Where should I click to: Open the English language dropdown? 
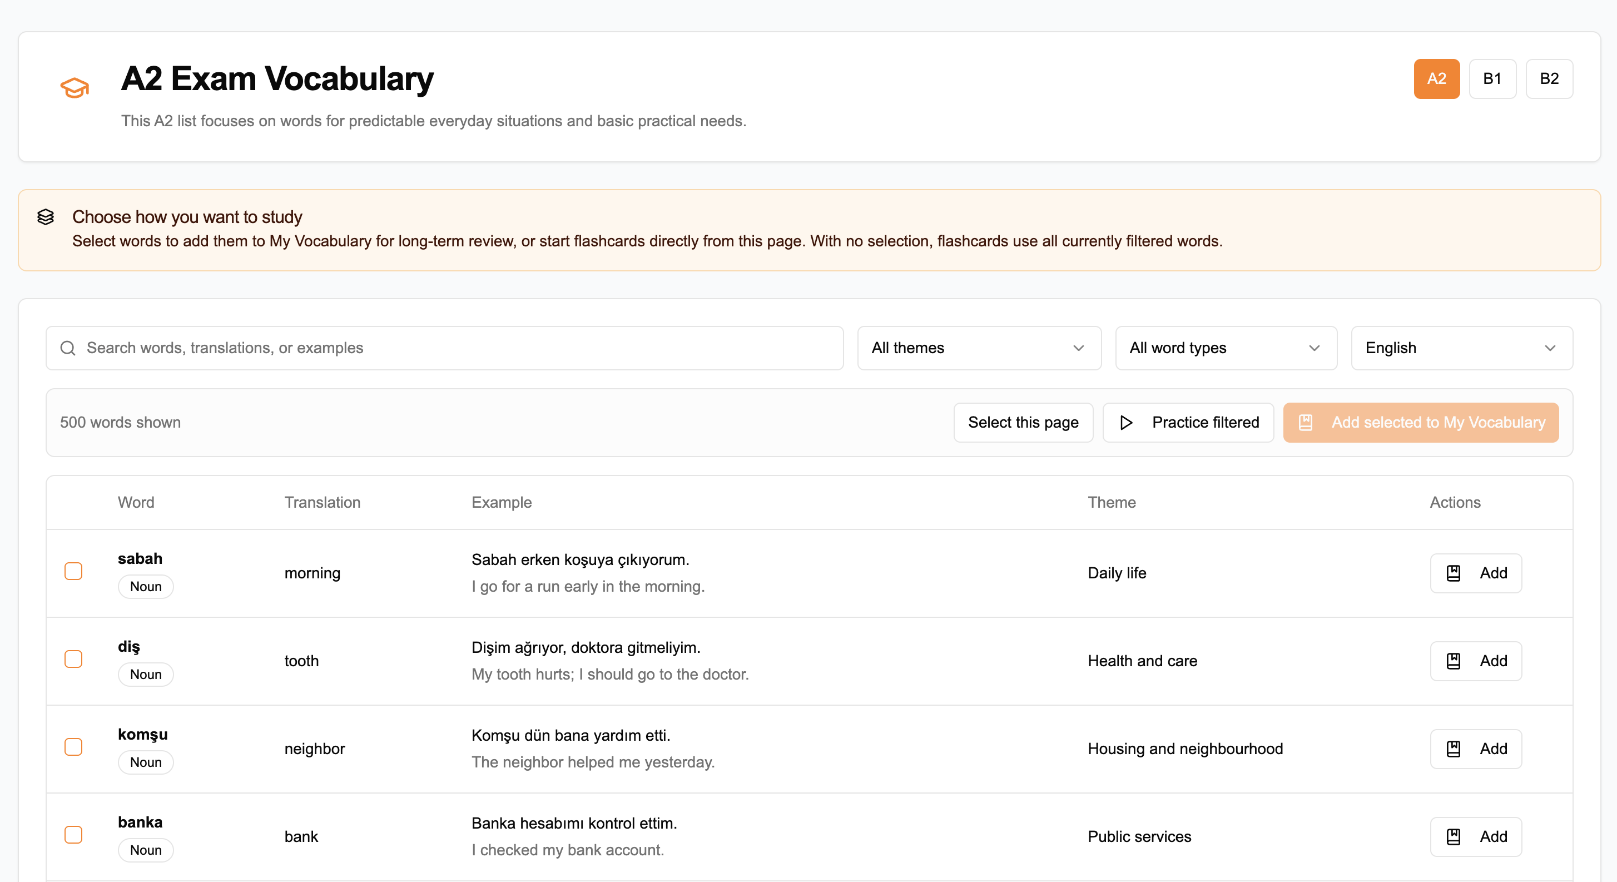1462,348
